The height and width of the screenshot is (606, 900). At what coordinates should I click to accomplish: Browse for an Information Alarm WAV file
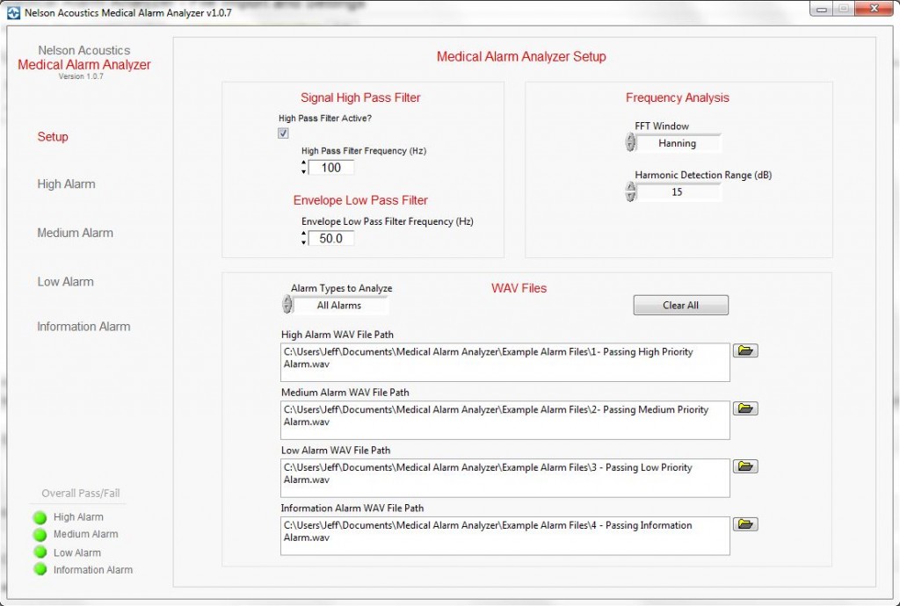(744, 523)
